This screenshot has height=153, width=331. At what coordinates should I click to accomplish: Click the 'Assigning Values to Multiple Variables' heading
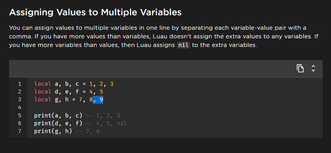coord(95,13)
